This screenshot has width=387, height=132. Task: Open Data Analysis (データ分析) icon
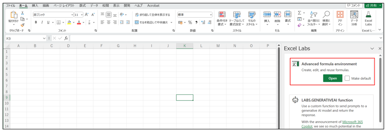354,14
